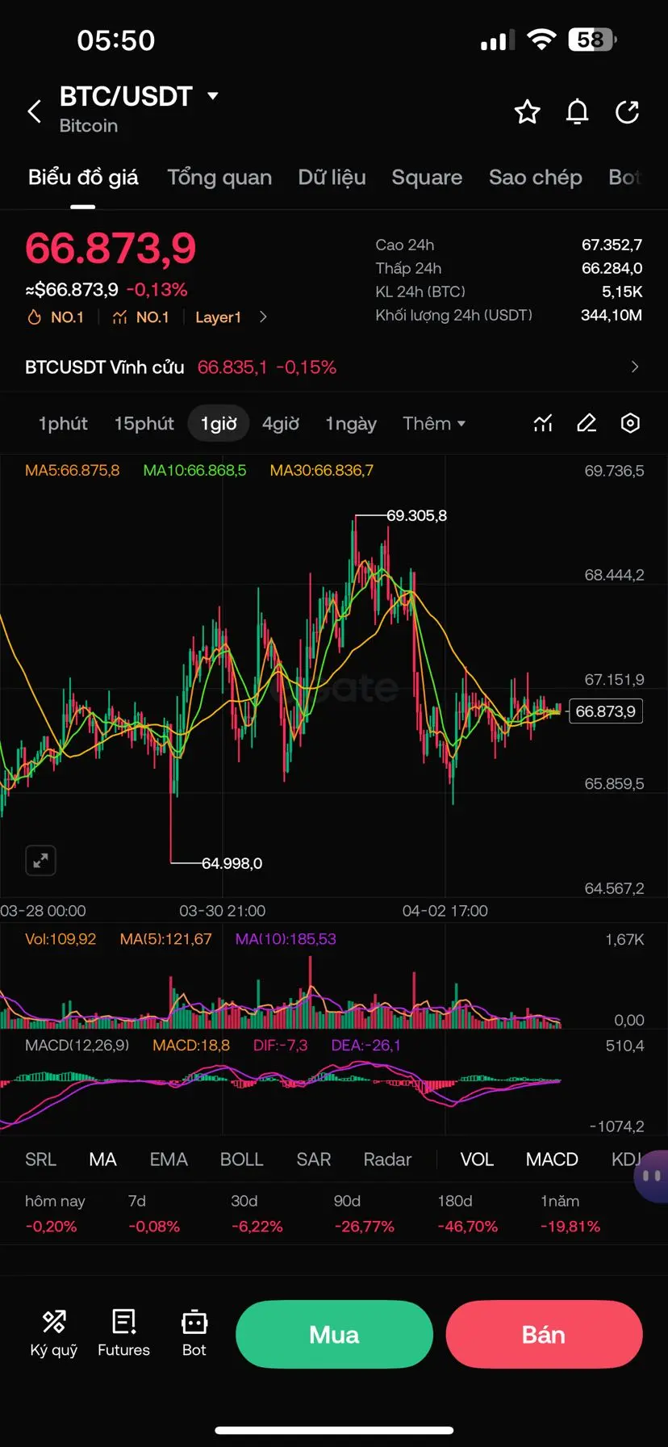668x1447 pixels.
Task: Toggle SRL indicator
Action: [x=40, y=1160]
